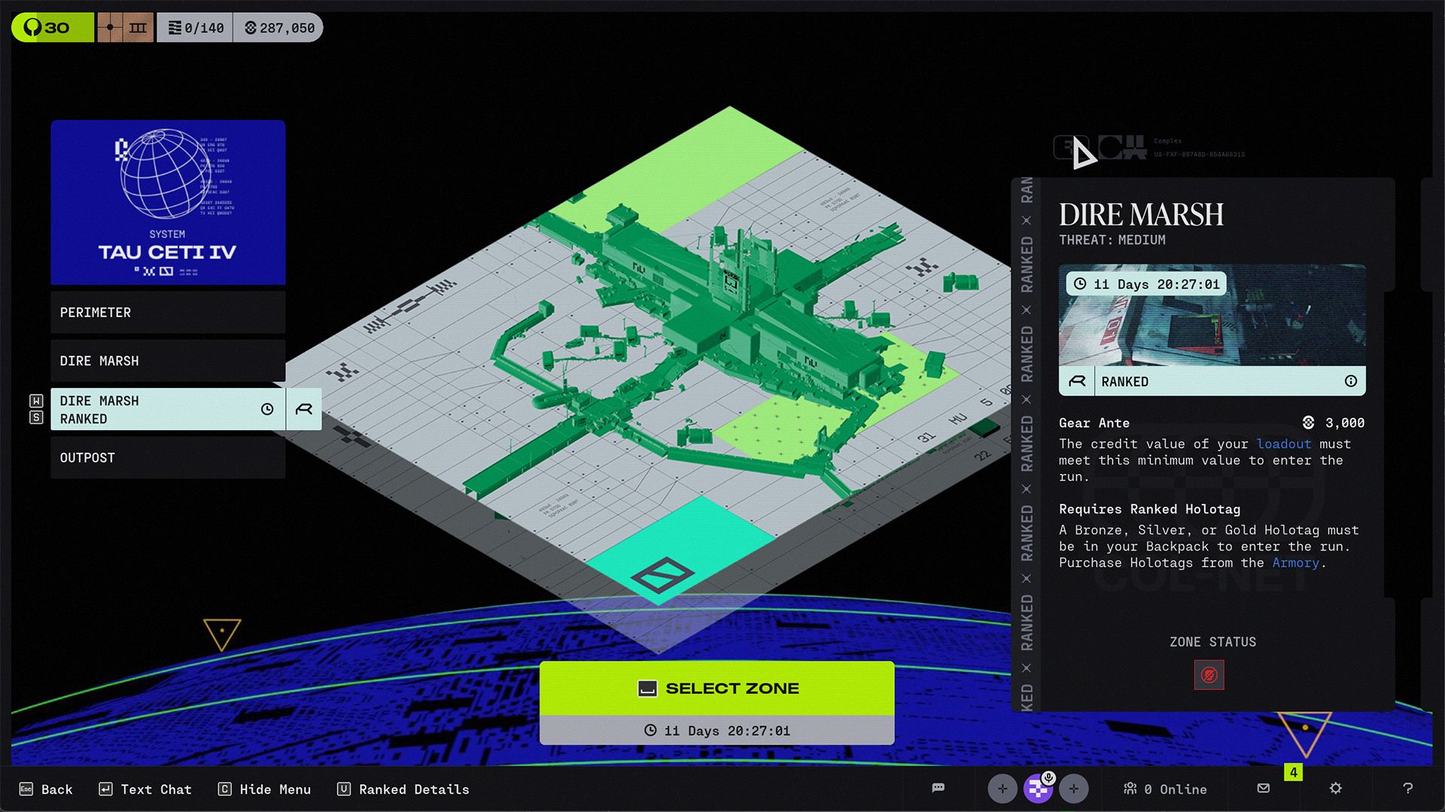Add squad member in right plus slot
The width and height of the screenshot is (1445, 812).
1073,789
